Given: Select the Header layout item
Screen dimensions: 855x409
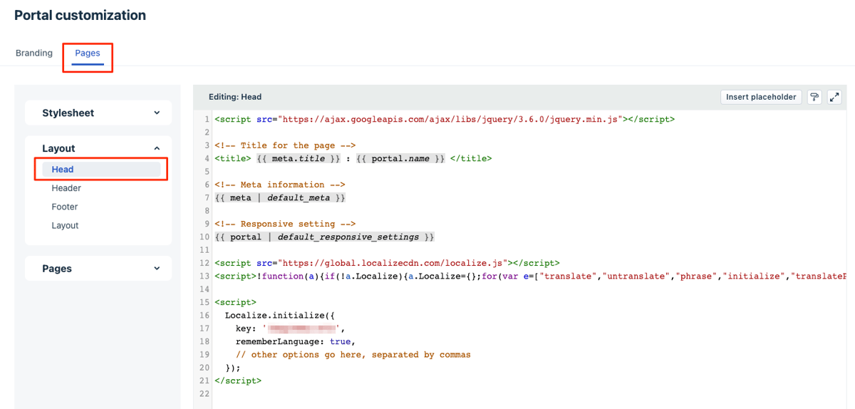Looking at the screenshot, I should pos(66,188).
